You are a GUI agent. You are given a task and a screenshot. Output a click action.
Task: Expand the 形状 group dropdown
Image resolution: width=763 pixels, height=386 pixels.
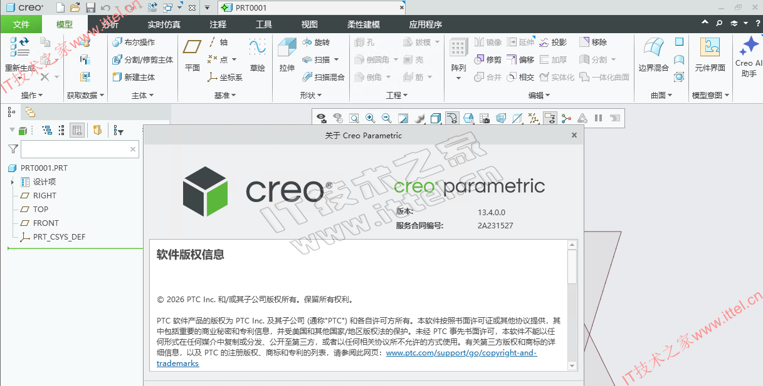click(311, 95)
